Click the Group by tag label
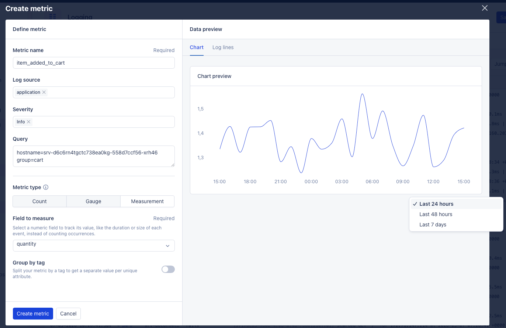Image resolution: width=506 pixels, height=328 pixels. 29,263
